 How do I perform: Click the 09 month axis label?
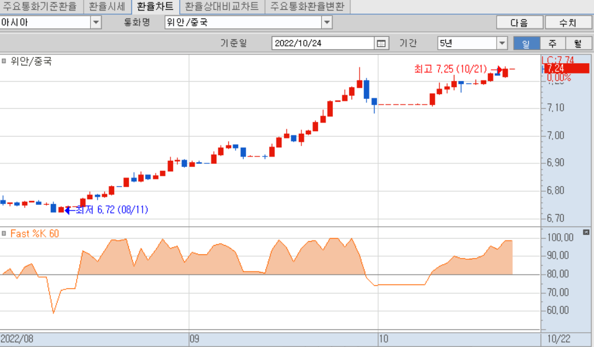(194, 339)
